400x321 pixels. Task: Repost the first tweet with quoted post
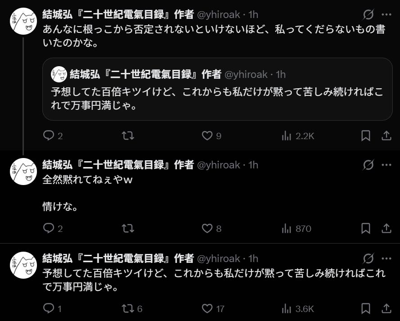click(128, 136)
